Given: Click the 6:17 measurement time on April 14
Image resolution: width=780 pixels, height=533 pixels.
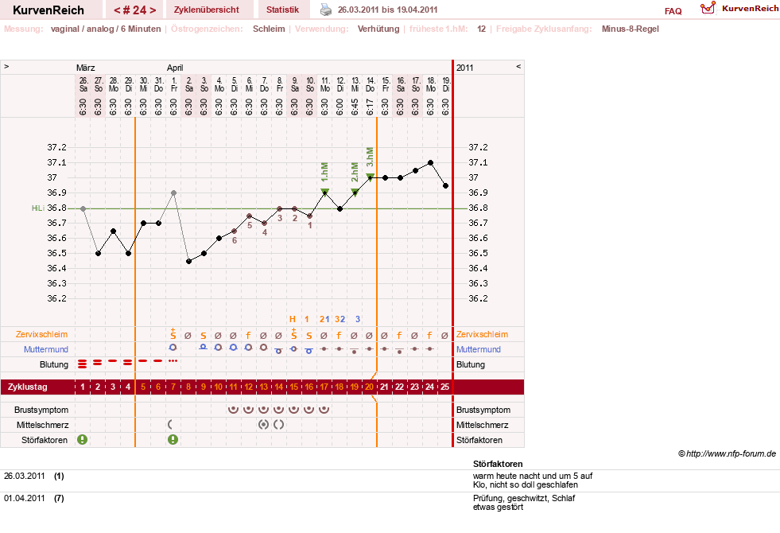Looking at the screenshot, I should (x=370, y=107).
